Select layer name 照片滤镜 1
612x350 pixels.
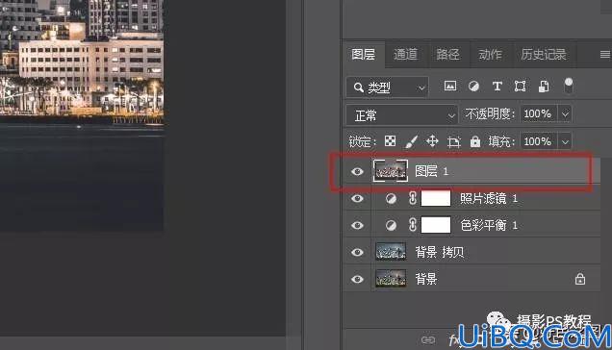[x=489, y=199]
